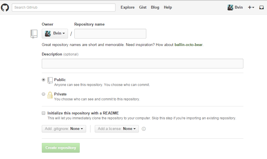
Task: Open the Explore menu item
Action: pyautogui.click(x=128, y=7)
